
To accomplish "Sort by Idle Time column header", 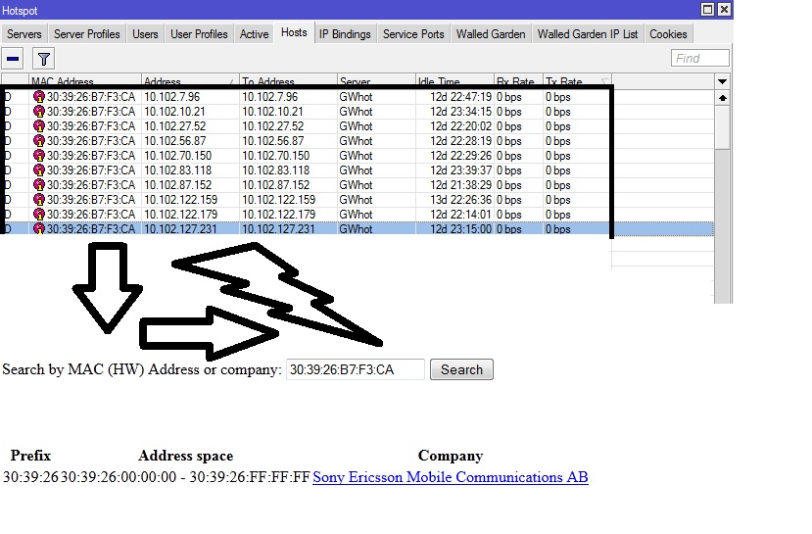I will (x=454, y=80).
